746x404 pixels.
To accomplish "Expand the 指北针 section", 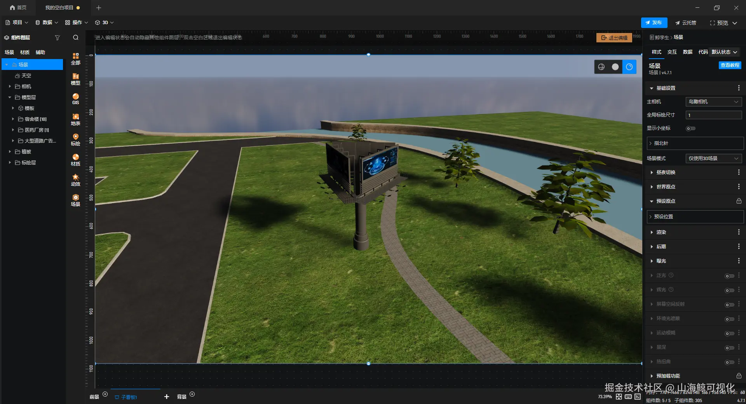I will (695, 143).
